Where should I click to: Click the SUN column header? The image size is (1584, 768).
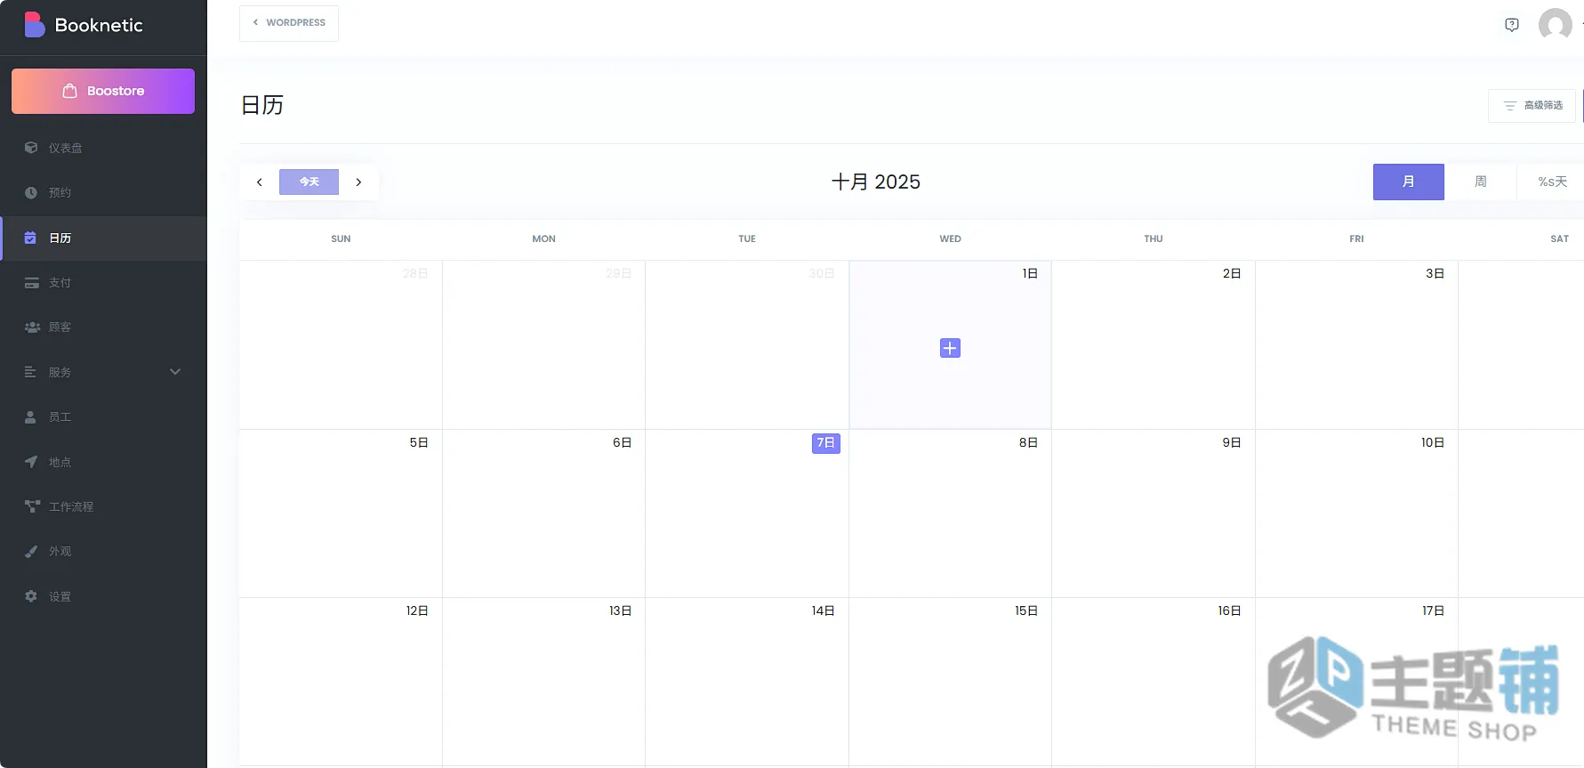coord(341,238)
